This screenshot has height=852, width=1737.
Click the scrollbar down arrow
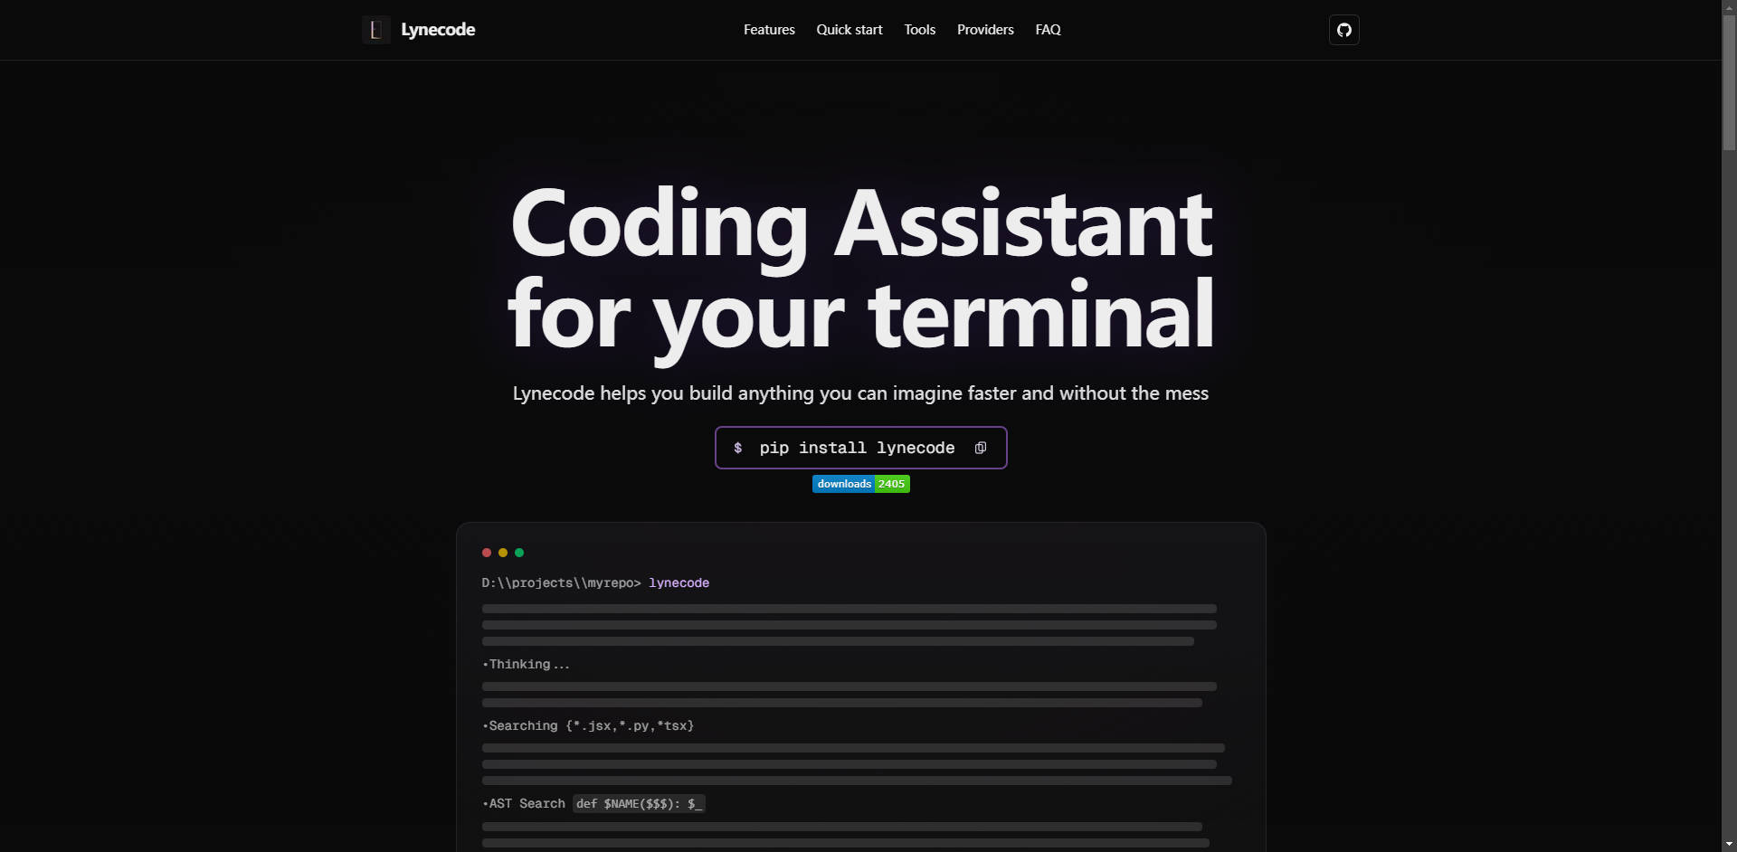(x=1729, y=844)
